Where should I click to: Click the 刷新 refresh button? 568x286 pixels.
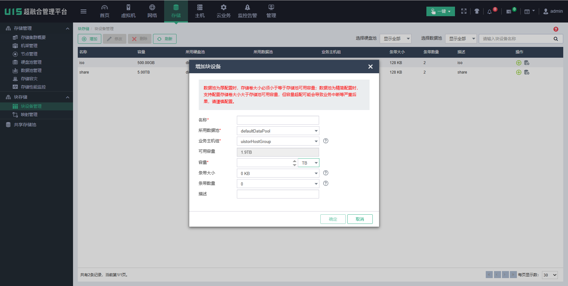coord(165,39)
